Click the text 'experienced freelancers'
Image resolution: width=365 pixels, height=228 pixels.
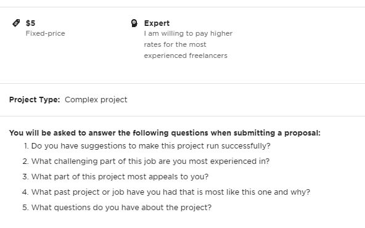(x=186, y=55)
